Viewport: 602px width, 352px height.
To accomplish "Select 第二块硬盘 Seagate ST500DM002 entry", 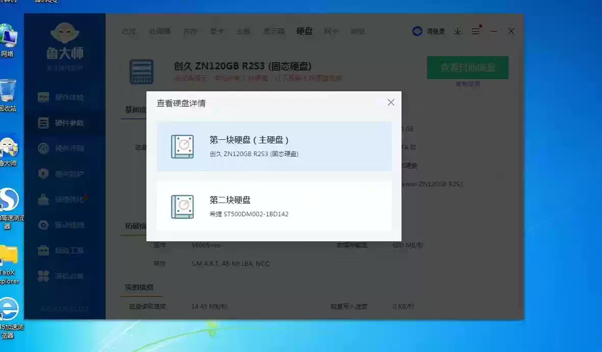I will 274,207.
